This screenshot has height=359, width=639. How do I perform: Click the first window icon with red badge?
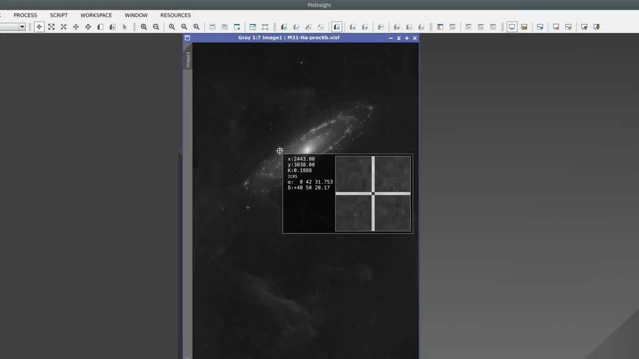(x=556, y=27)
